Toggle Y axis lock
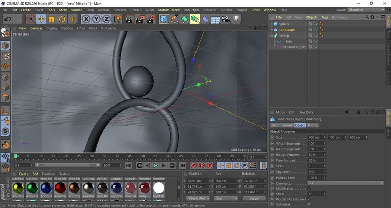Viewport: 391px width, 208px height. (97, 19)
